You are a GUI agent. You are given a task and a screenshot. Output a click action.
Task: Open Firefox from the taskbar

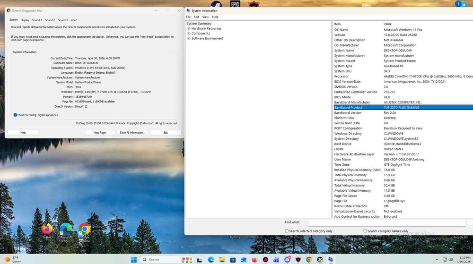[254, 259]
